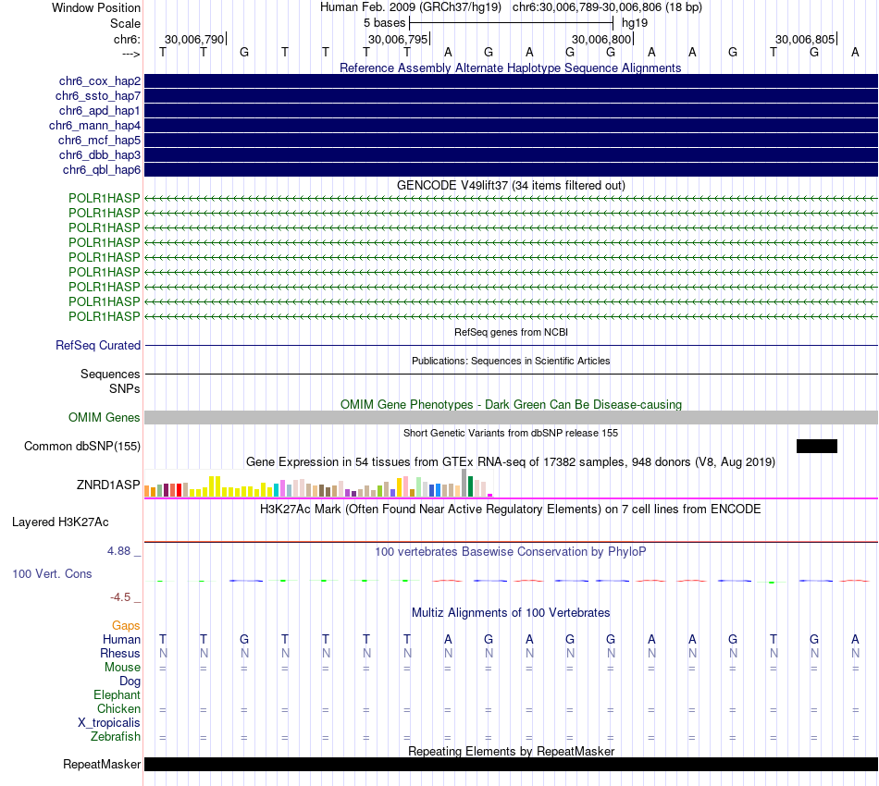
Task: Select the Human alignment row label
Action: pos(121,640)
